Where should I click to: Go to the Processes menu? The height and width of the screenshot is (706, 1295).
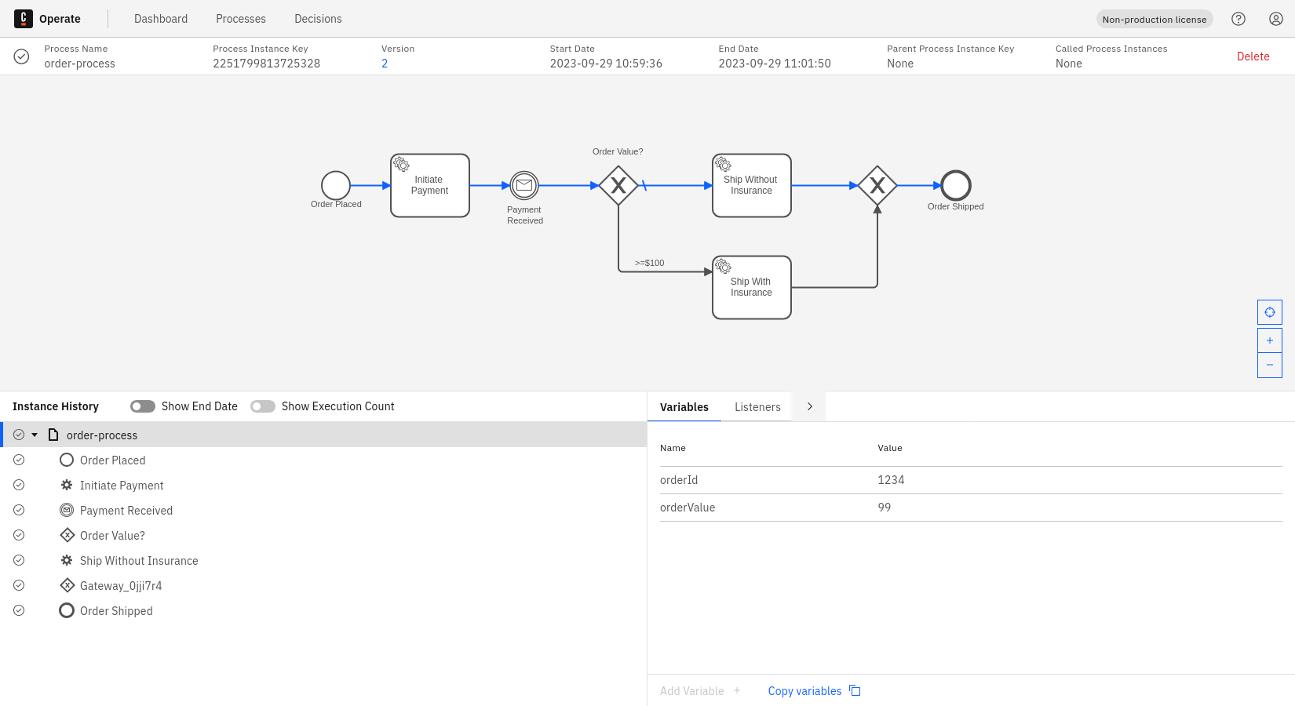pyautogui.click(x=241, y=19)
